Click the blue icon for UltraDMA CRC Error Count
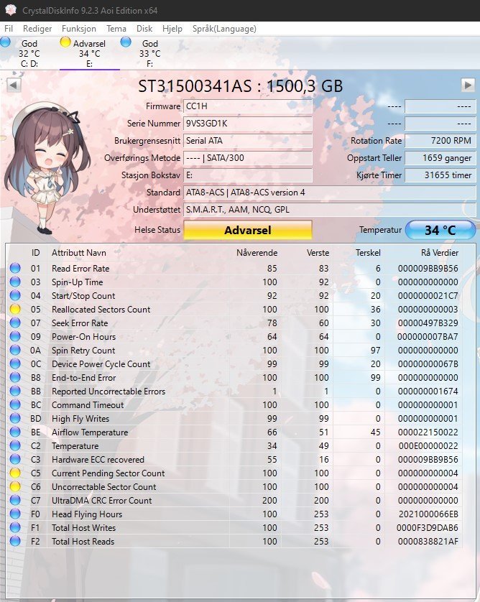The height and width of the screenshot is (602, 480). click(15, 500)
